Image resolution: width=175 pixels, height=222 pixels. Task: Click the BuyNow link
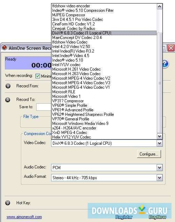[x=158, y=217]
